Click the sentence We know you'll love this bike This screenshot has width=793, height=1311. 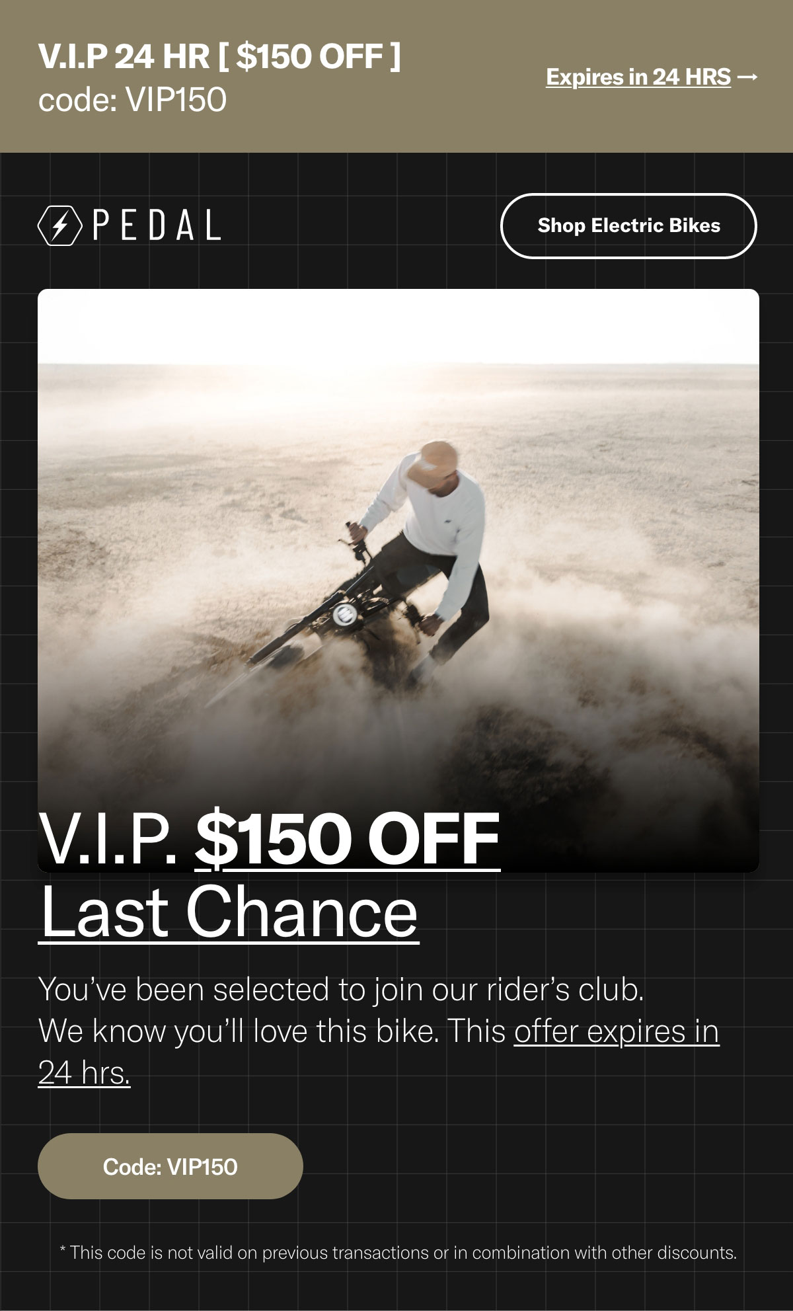(239, 1031)
